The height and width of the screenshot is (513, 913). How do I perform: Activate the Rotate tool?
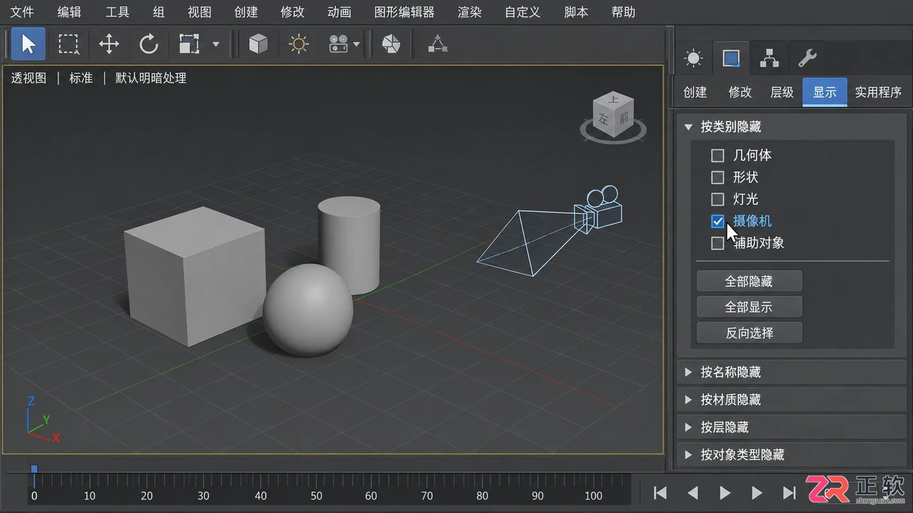(x=149, y=44)
